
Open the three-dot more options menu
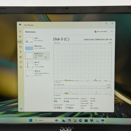click(112, 31)
